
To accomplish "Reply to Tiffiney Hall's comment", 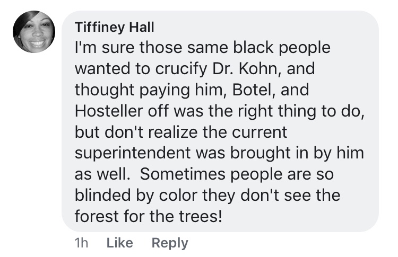I will 169,243.
